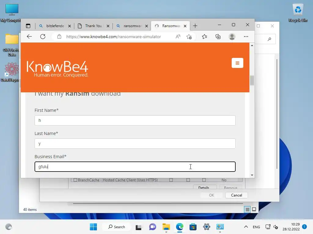Select Old Firefox Data folder
Screen dimensions: 313x234
(x=11, y=45)
